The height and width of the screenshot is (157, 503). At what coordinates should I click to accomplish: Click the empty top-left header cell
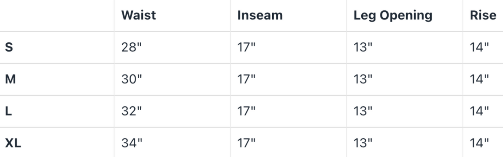point(57,15)
